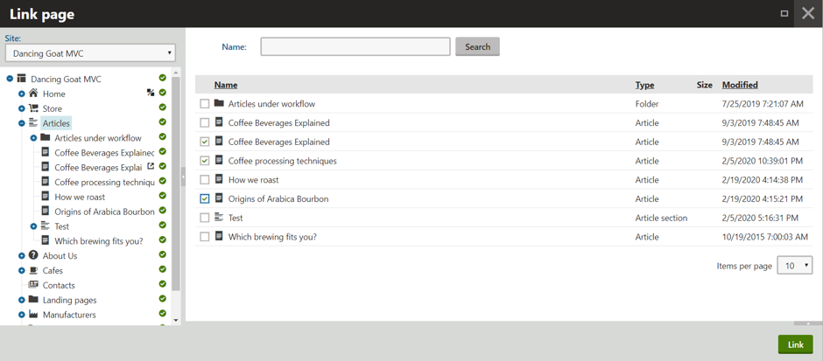
Task: Click the green status checkmark beside Cafes
Action: (162, 269)
